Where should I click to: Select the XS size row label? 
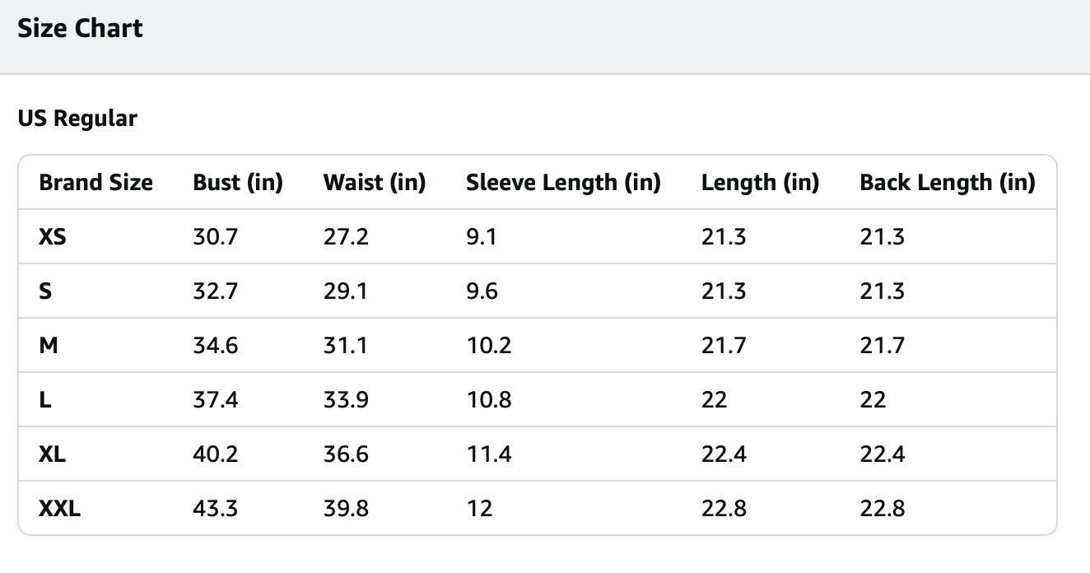(52, 237)
